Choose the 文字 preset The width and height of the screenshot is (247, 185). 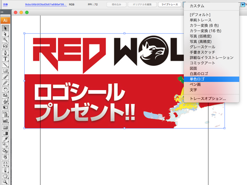coord(211,90)
